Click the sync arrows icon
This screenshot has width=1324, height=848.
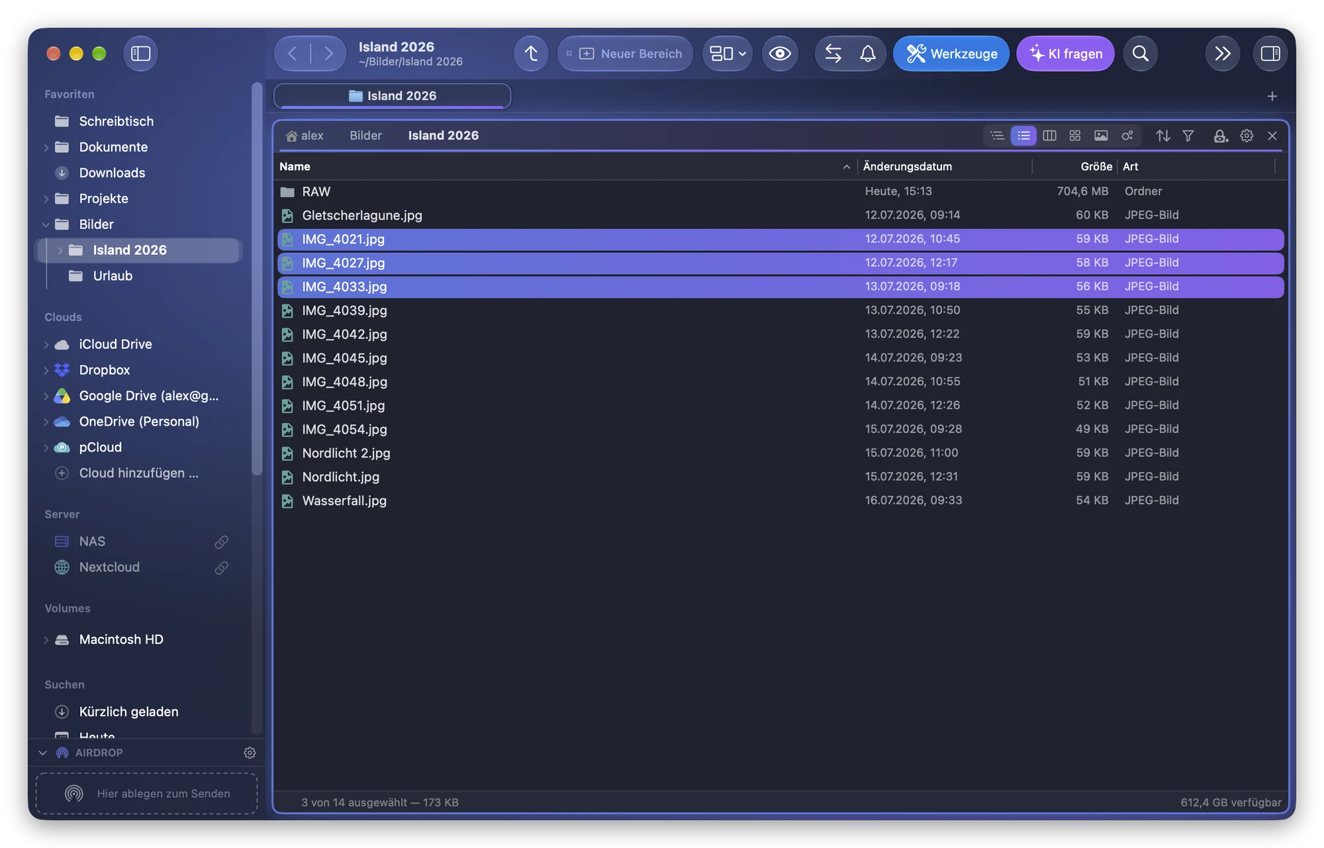pos(833,54)
